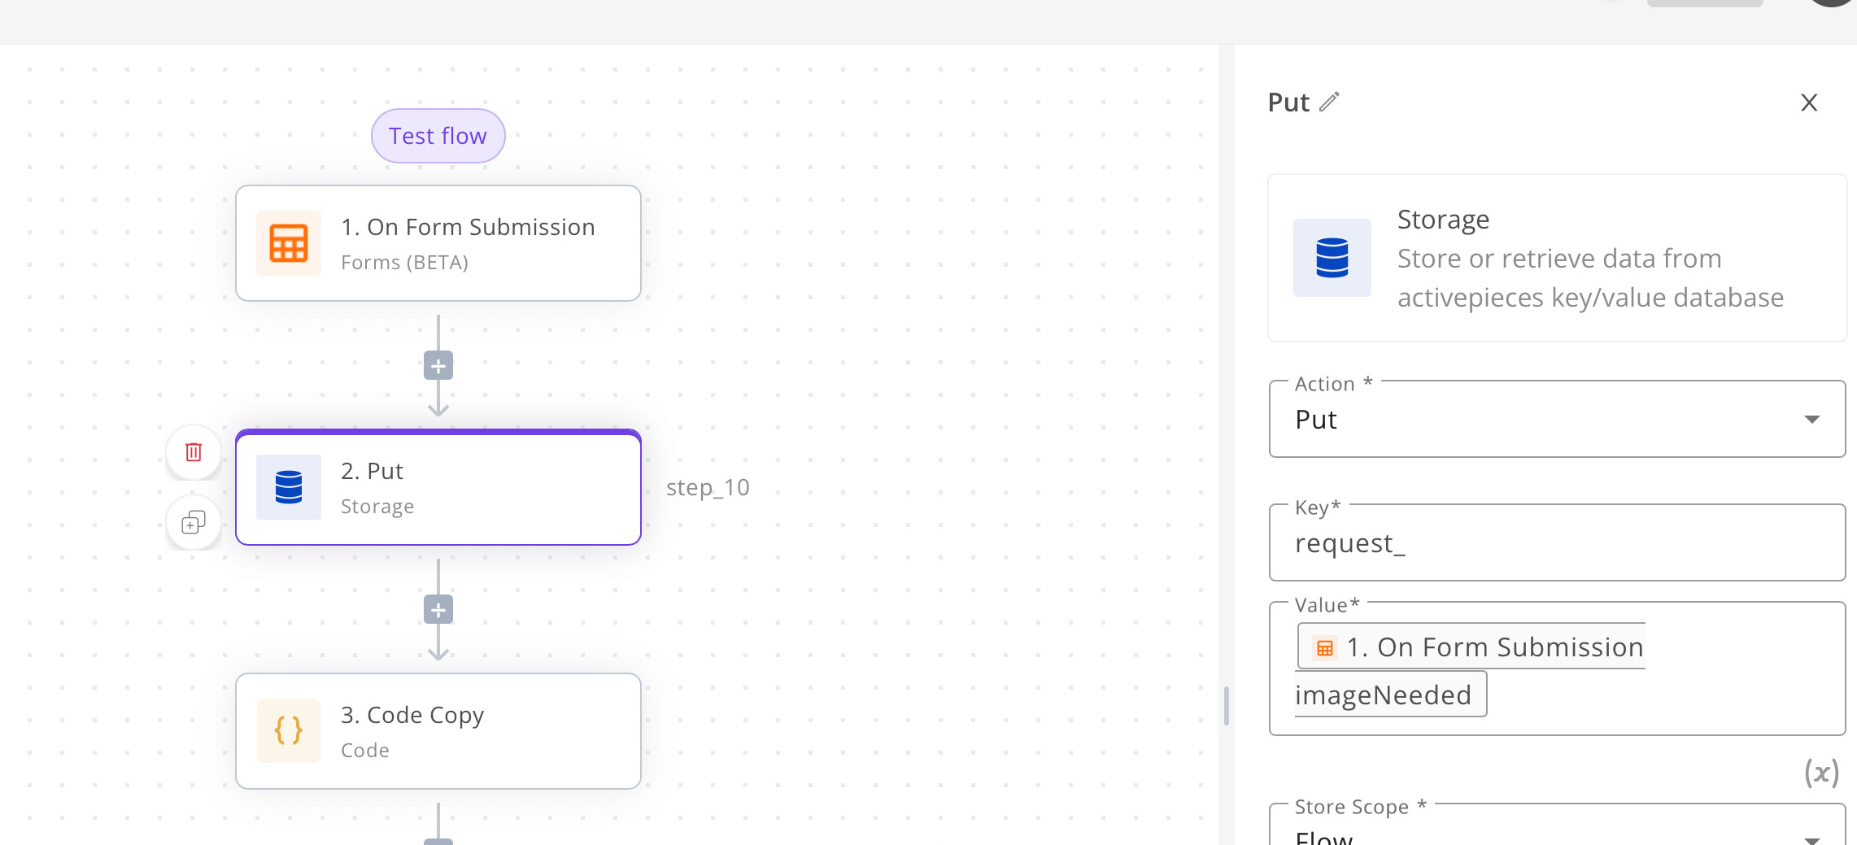Close the Put settings panel

click(x=1808, y=102)
